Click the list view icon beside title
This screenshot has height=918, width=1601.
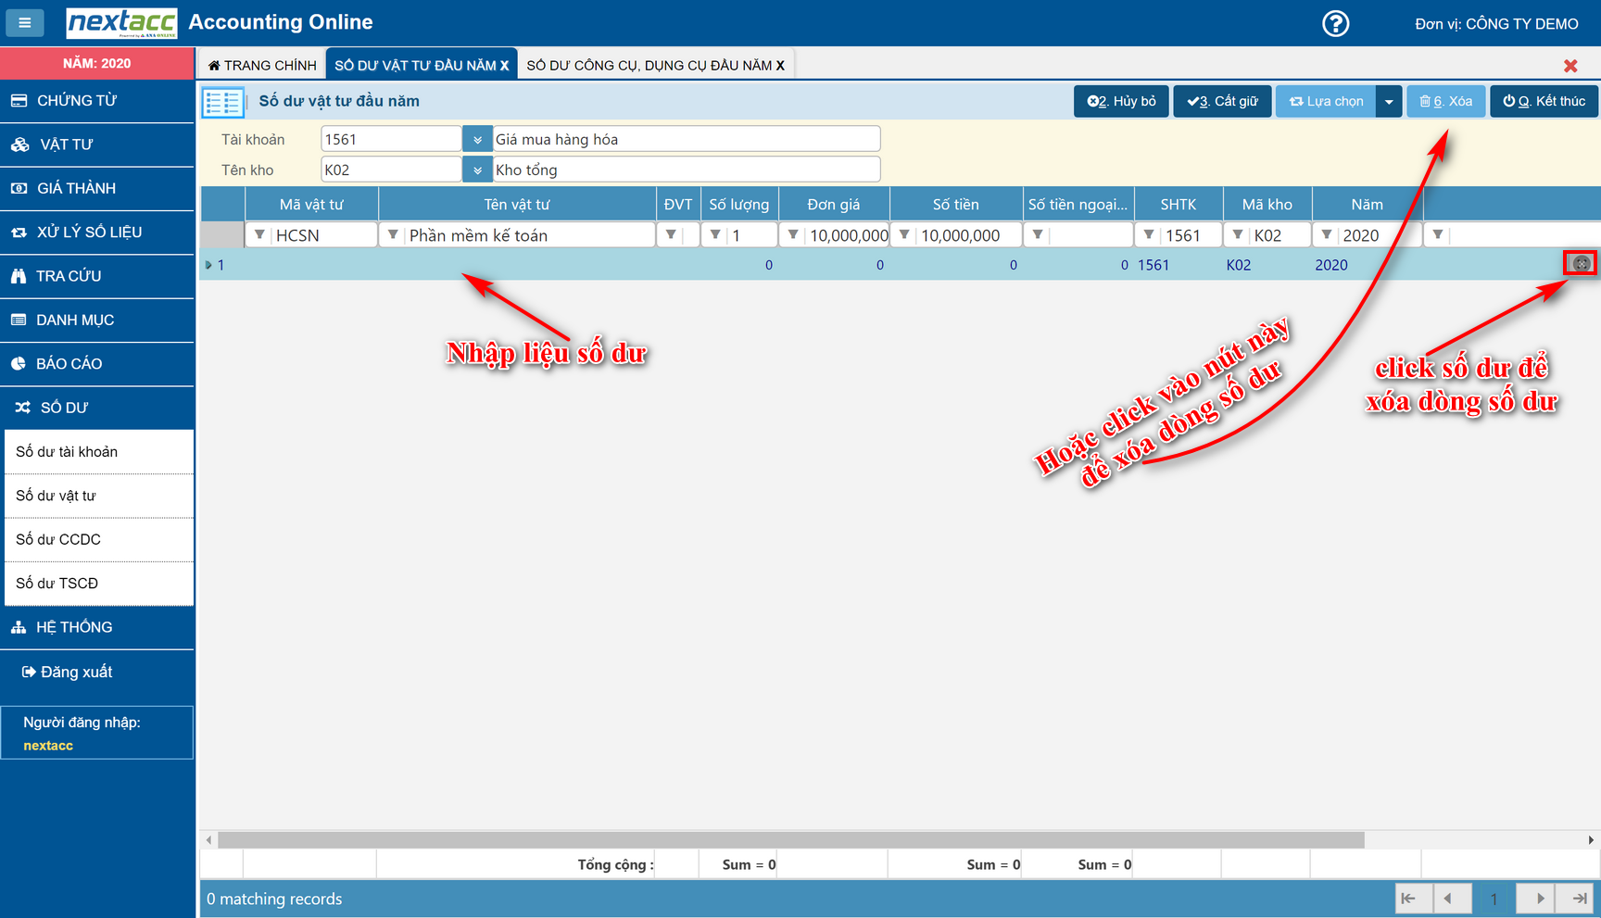coord(222,102)
